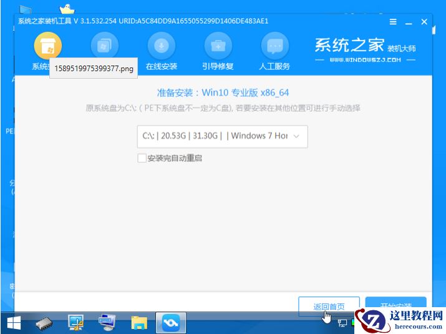The width and height of the screenshot is (446, 334).
Task: Minimize the 系统之家装机工具 window
Action: coord(409,22)
